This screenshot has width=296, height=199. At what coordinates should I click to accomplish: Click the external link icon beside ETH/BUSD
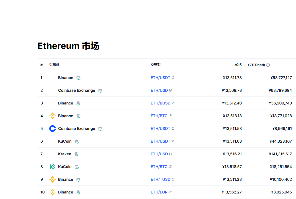click(173, 103)
